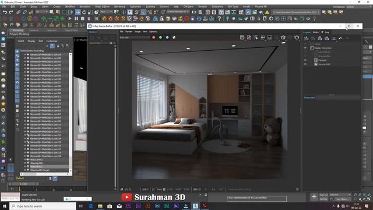Viewport: 373px width, 210px height.
Task: Click the question mark help icon
Action: coord(219,18)
